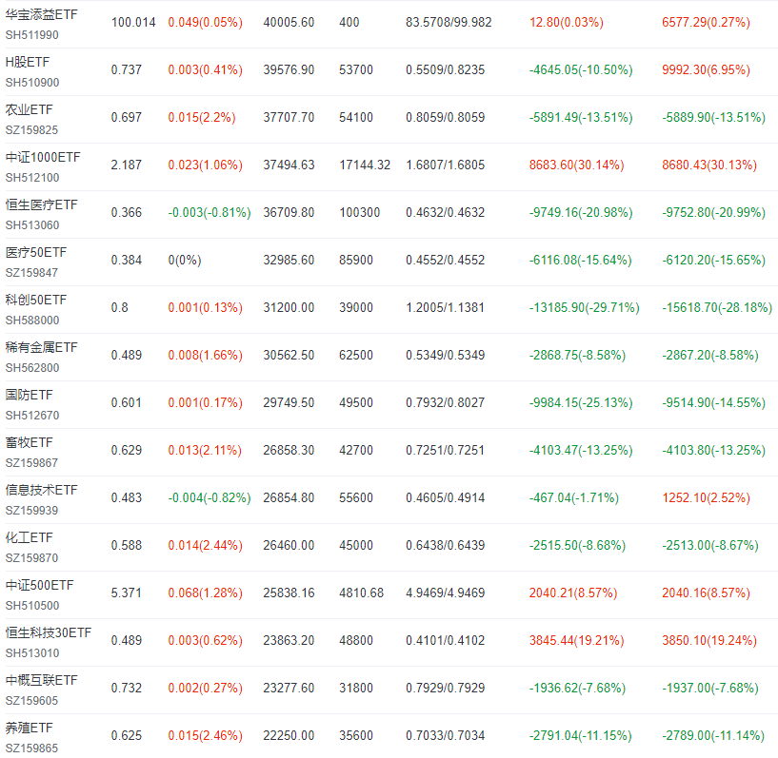778x758 pixels.
Task: Select holdings quantity 17144.32
Action: pos(365,165)
